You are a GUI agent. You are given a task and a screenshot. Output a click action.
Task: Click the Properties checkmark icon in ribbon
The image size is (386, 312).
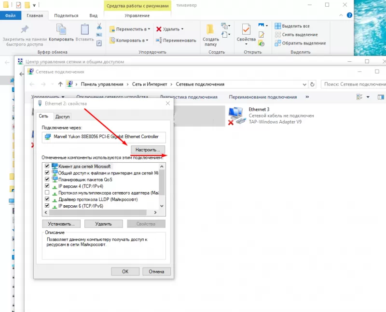246,29
